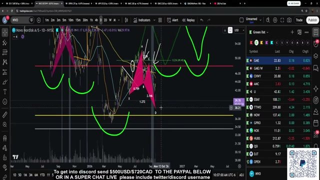Select the brush drawing tool
The image size is (320, 180).
click(5, 82)
